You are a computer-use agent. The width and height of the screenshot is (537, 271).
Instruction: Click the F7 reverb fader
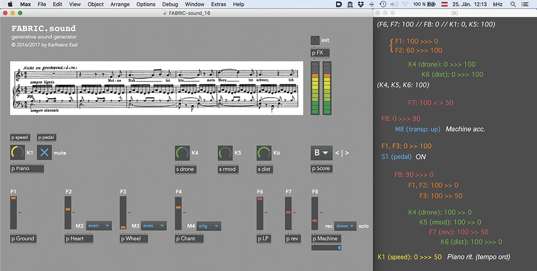click(x=288, y=213)
